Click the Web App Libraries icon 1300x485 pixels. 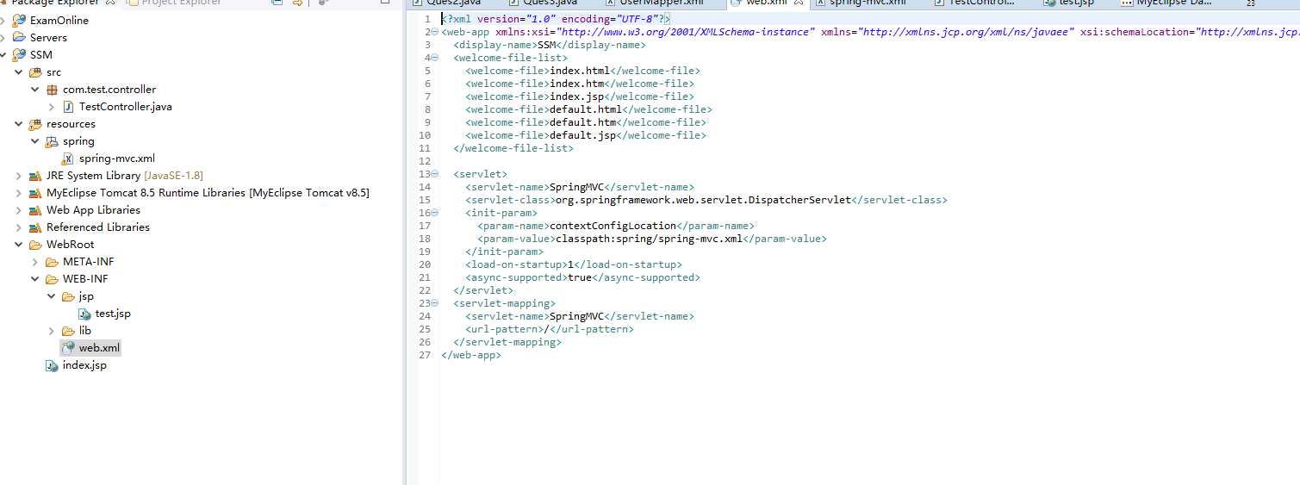[35, 209]
